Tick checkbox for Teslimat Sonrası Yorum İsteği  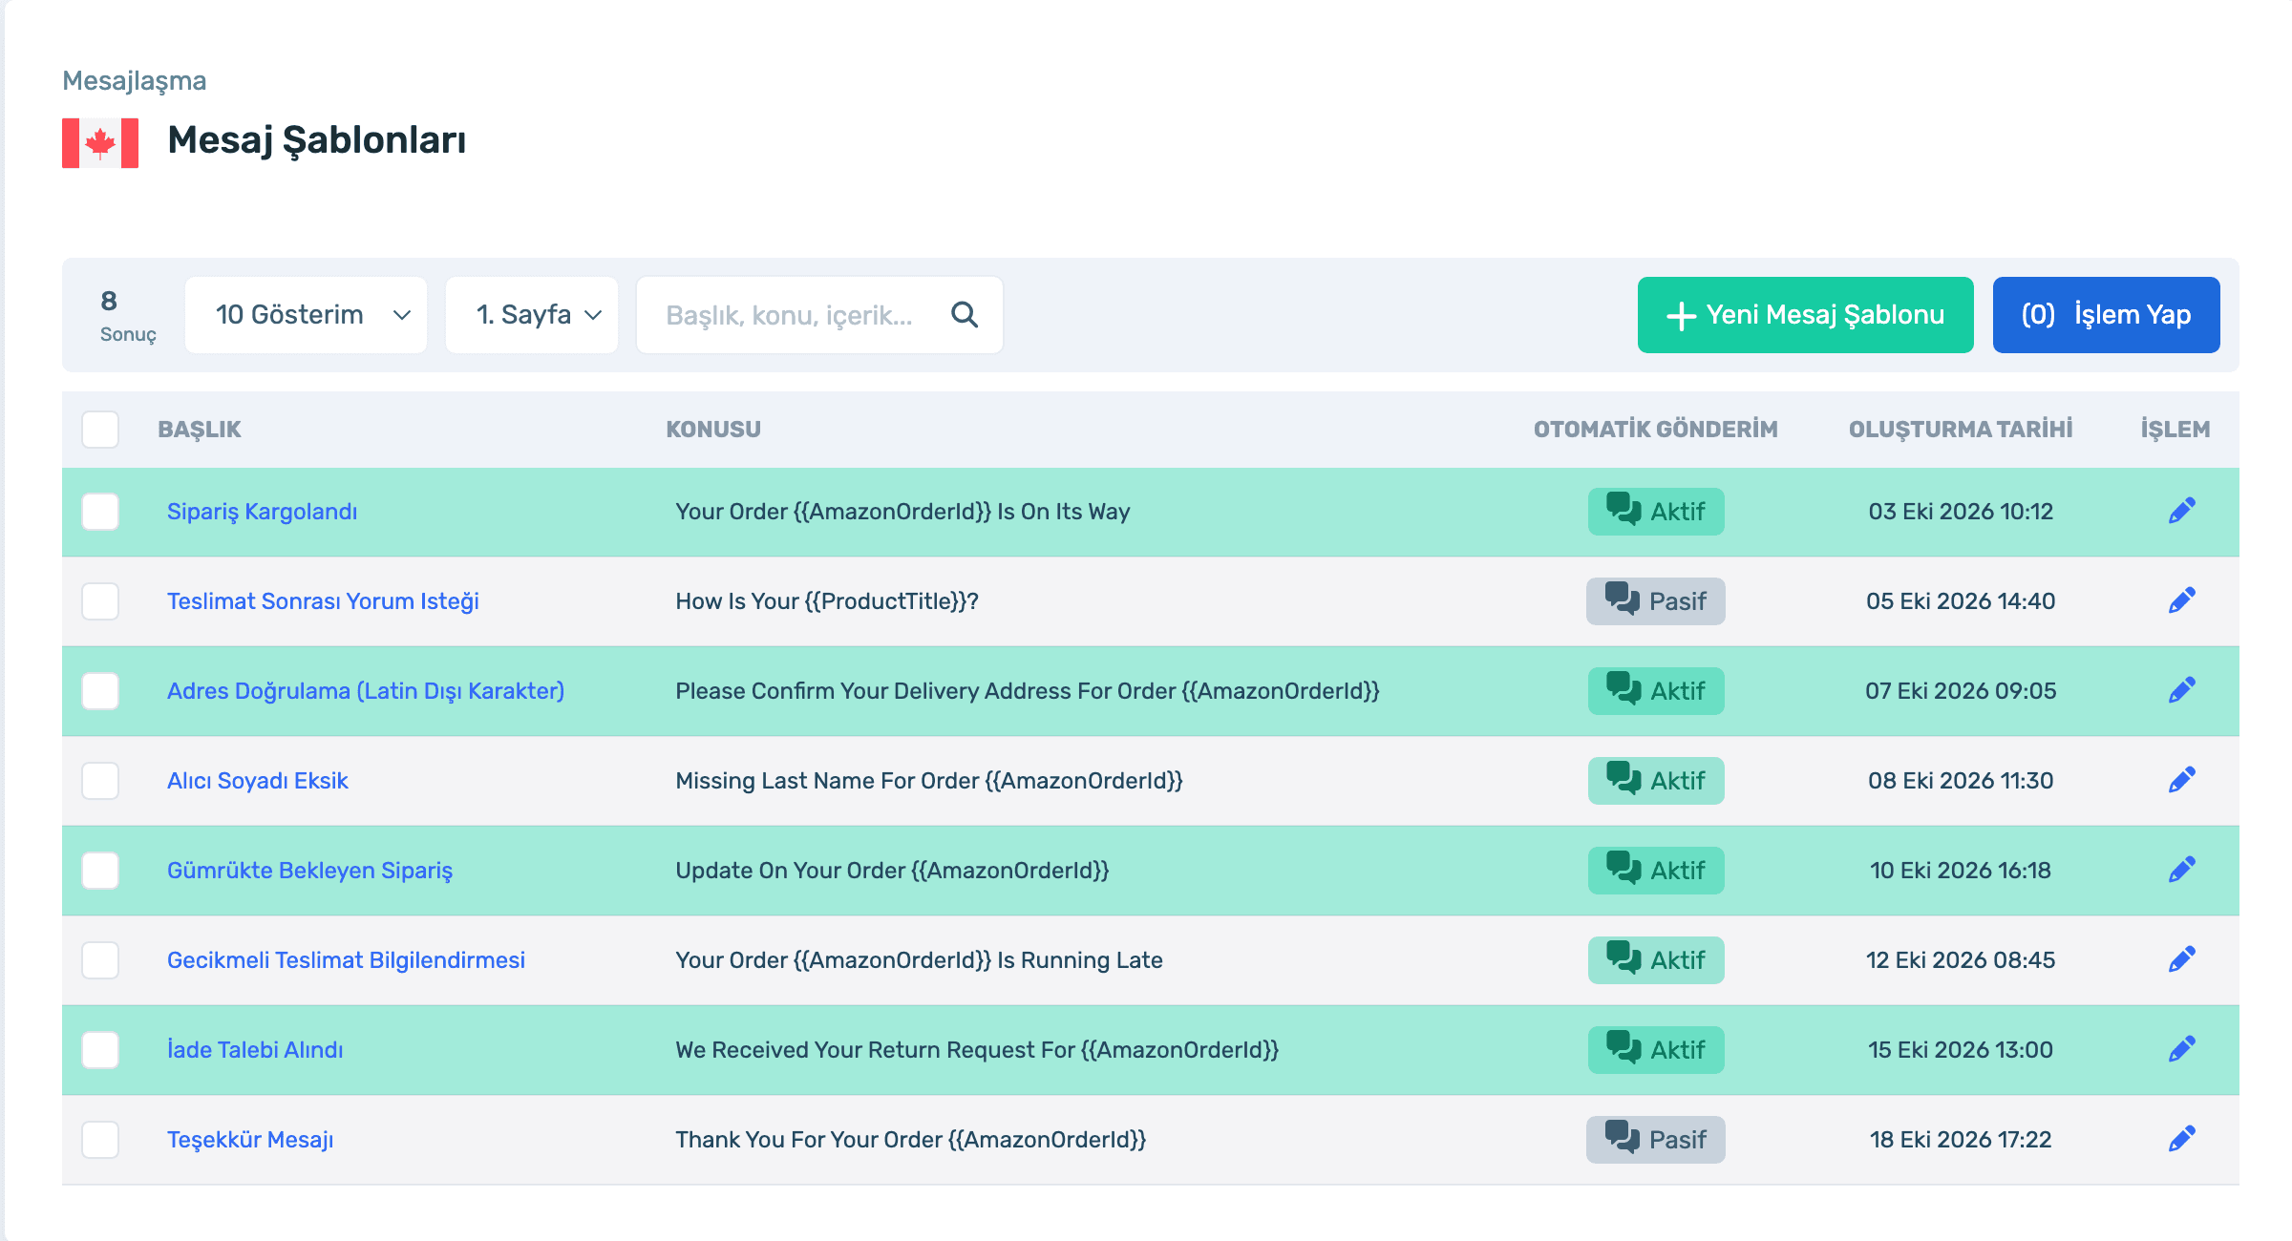(100, 601)
